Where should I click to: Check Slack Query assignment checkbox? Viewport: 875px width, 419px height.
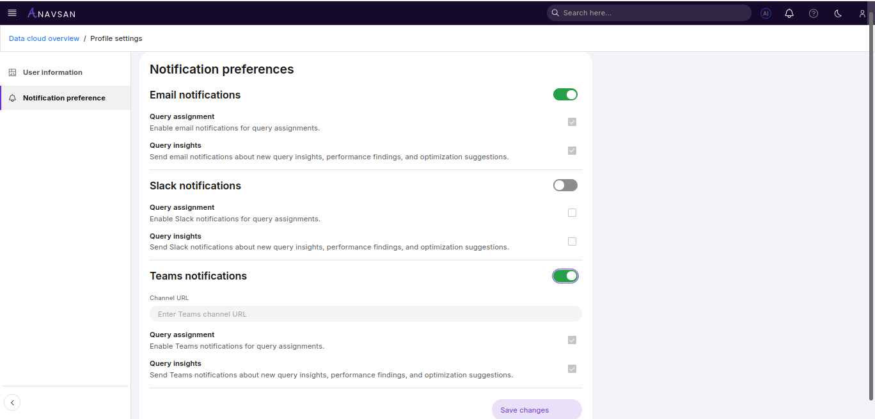[x=572, y=212]
